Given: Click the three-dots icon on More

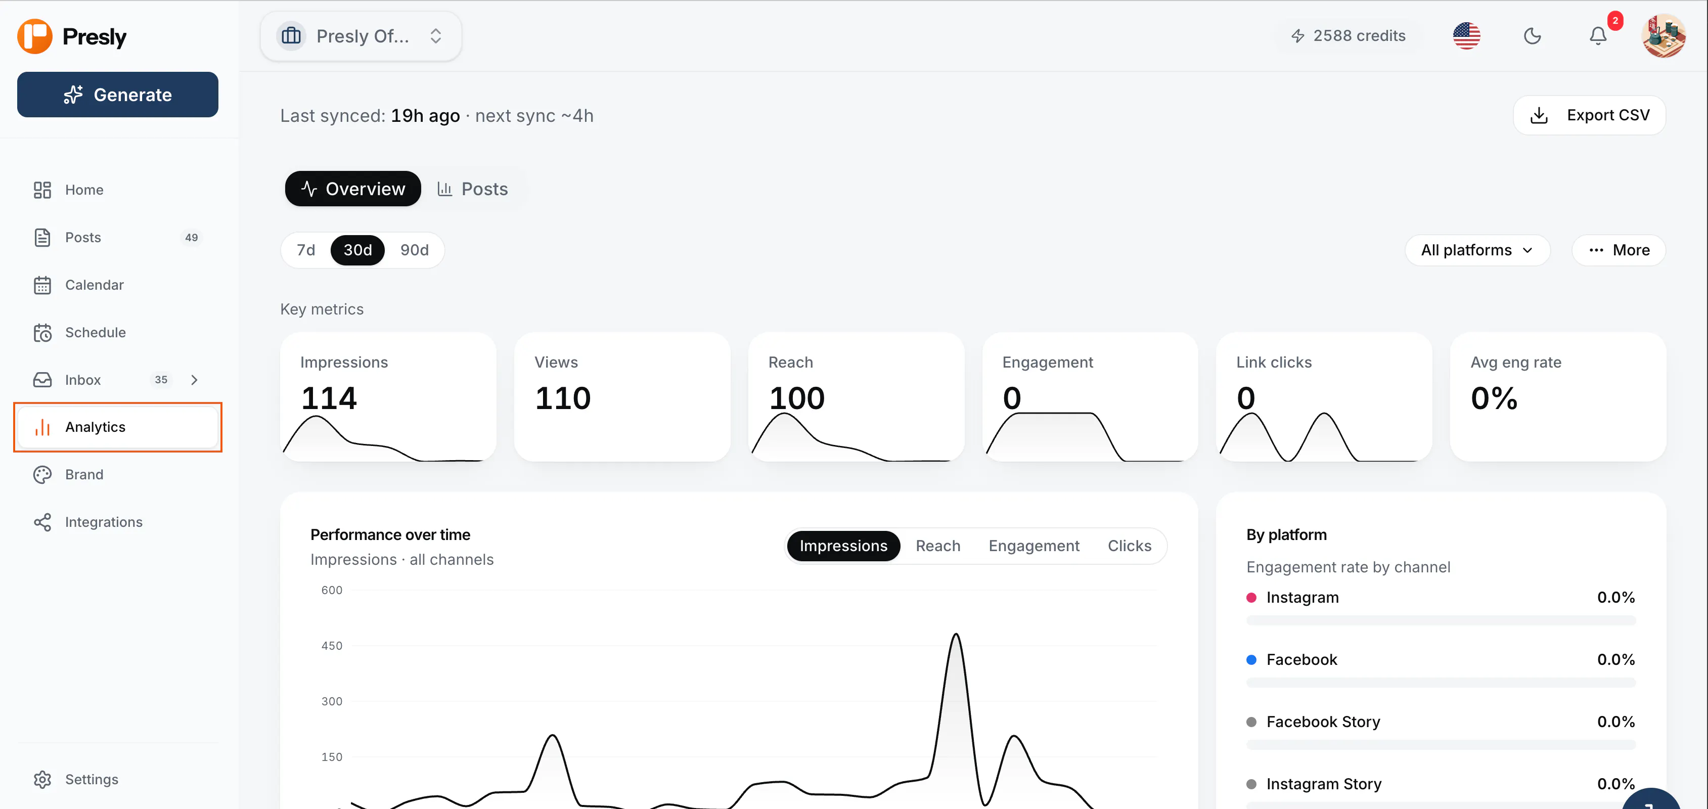Looking at the screenshot, I should 1596,251.
